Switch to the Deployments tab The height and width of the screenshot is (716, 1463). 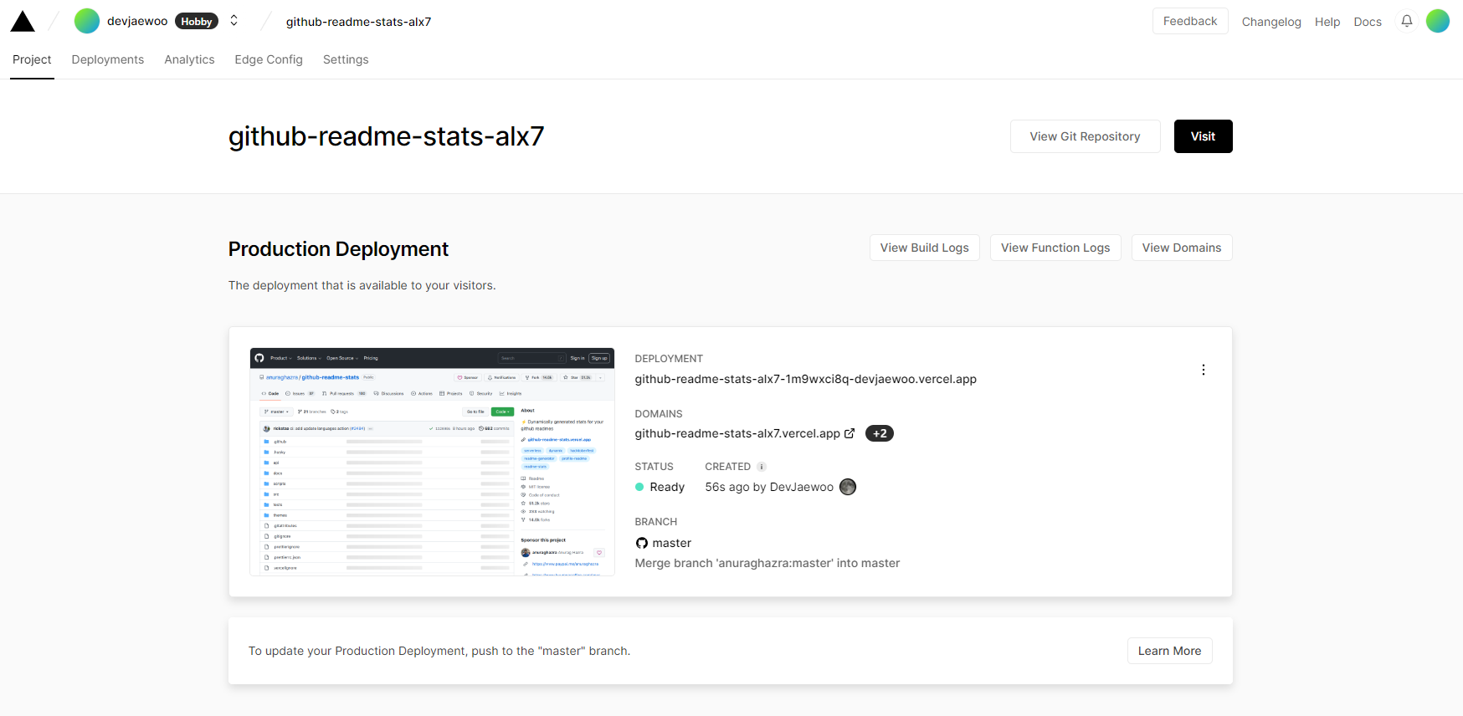click(108, 59)
